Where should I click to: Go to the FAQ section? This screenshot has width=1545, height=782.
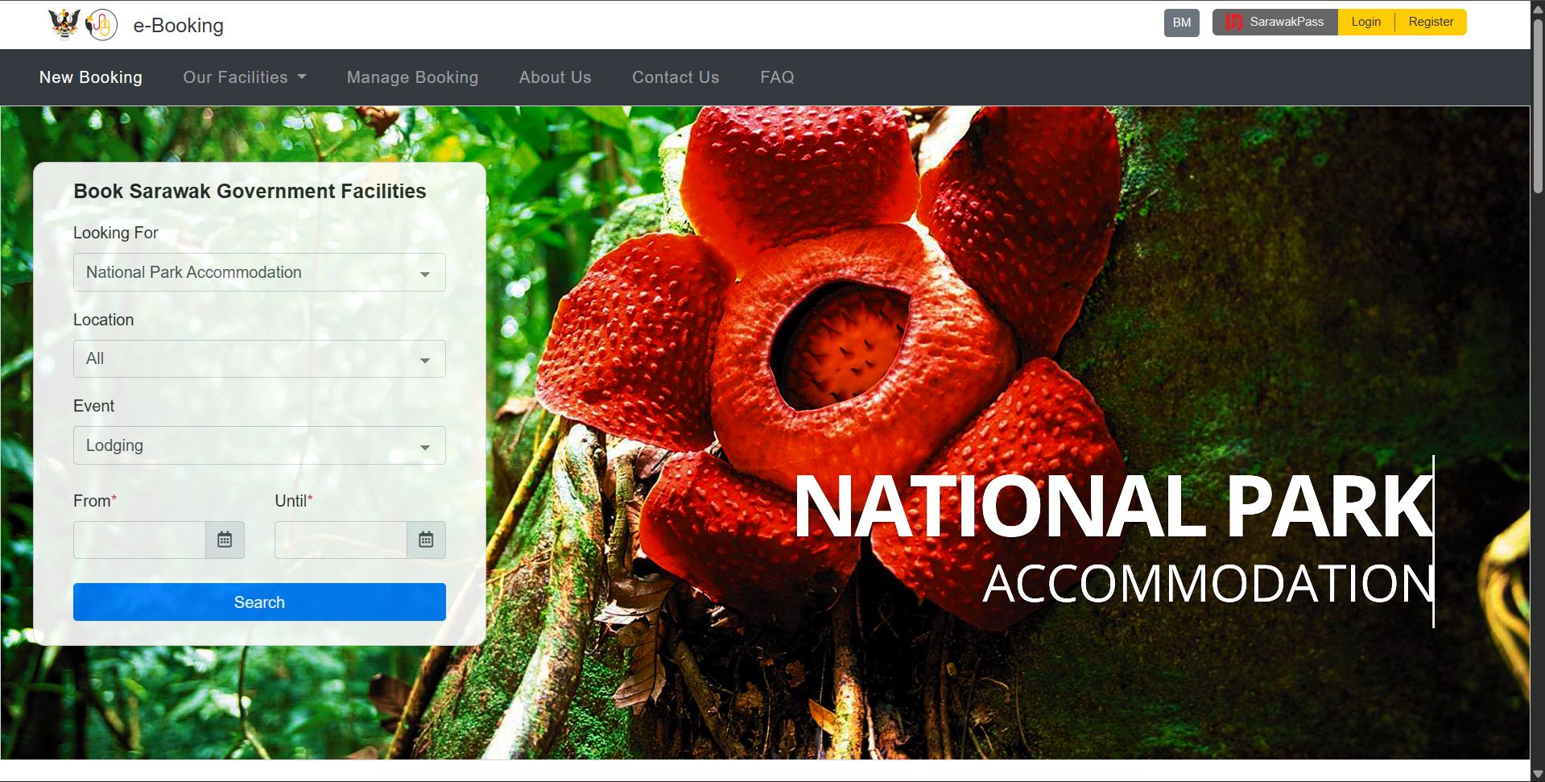(x=777, y=77)
